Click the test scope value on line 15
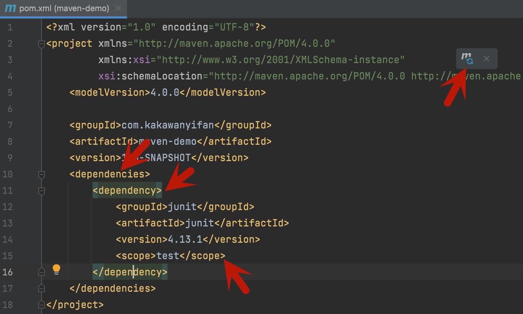523x314 pixels. [x=168, y=256]
